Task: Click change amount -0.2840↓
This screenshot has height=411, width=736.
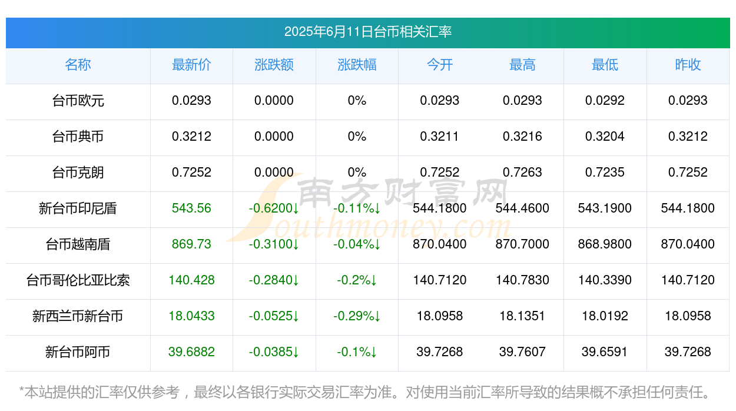Action: pyautogui.click(x=274, y=280)
